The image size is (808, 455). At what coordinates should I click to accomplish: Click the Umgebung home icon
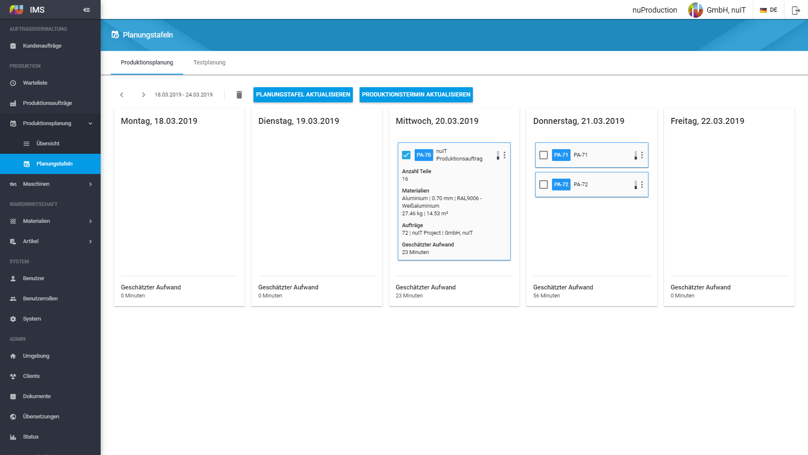13,356
